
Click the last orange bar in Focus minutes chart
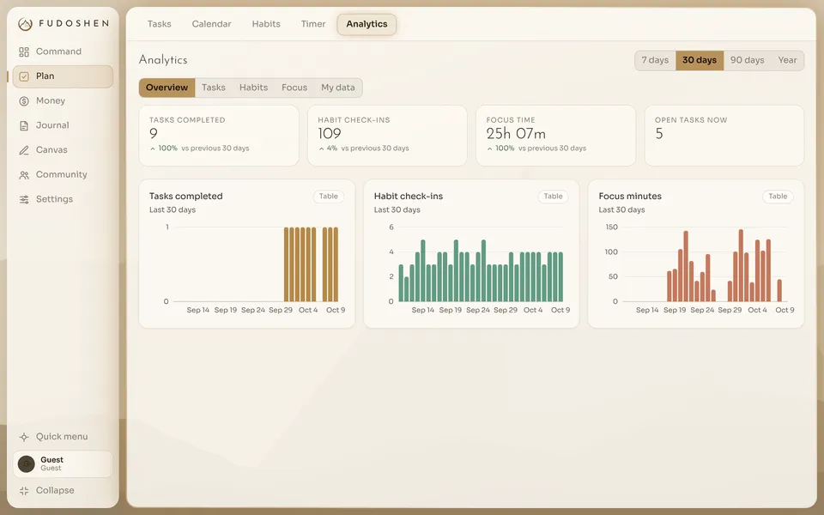779,291
